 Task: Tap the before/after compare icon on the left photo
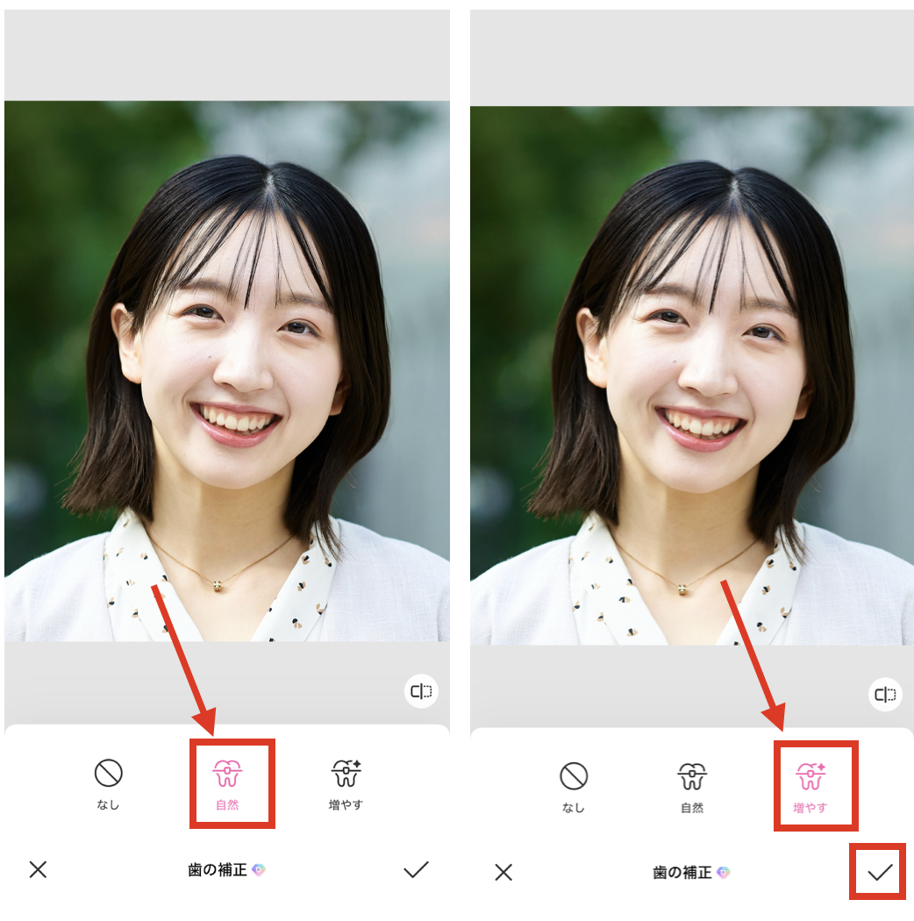tap(421, 692)
